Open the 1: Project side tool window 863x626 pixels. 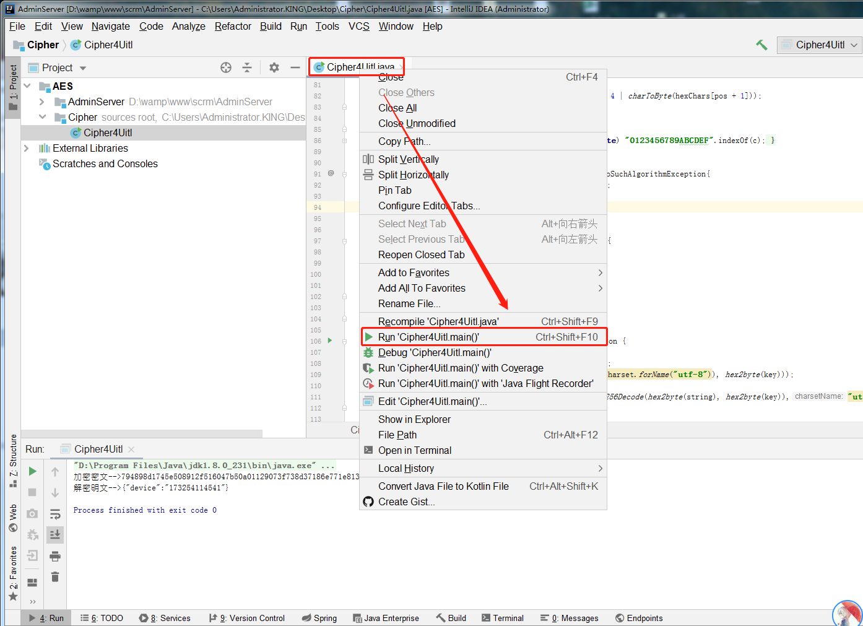click(12, 87)
